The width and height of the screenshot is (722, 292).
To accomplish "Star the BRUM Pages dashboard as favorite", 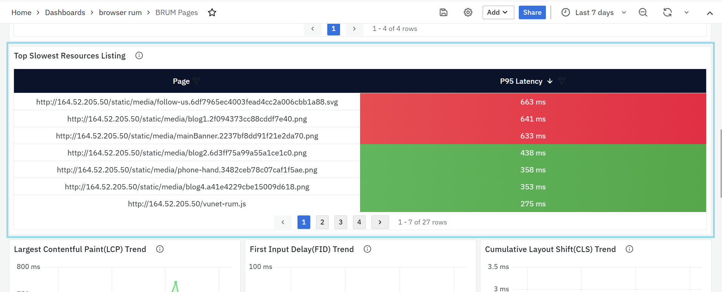I will pyautogui.click(x=212, y=12).
